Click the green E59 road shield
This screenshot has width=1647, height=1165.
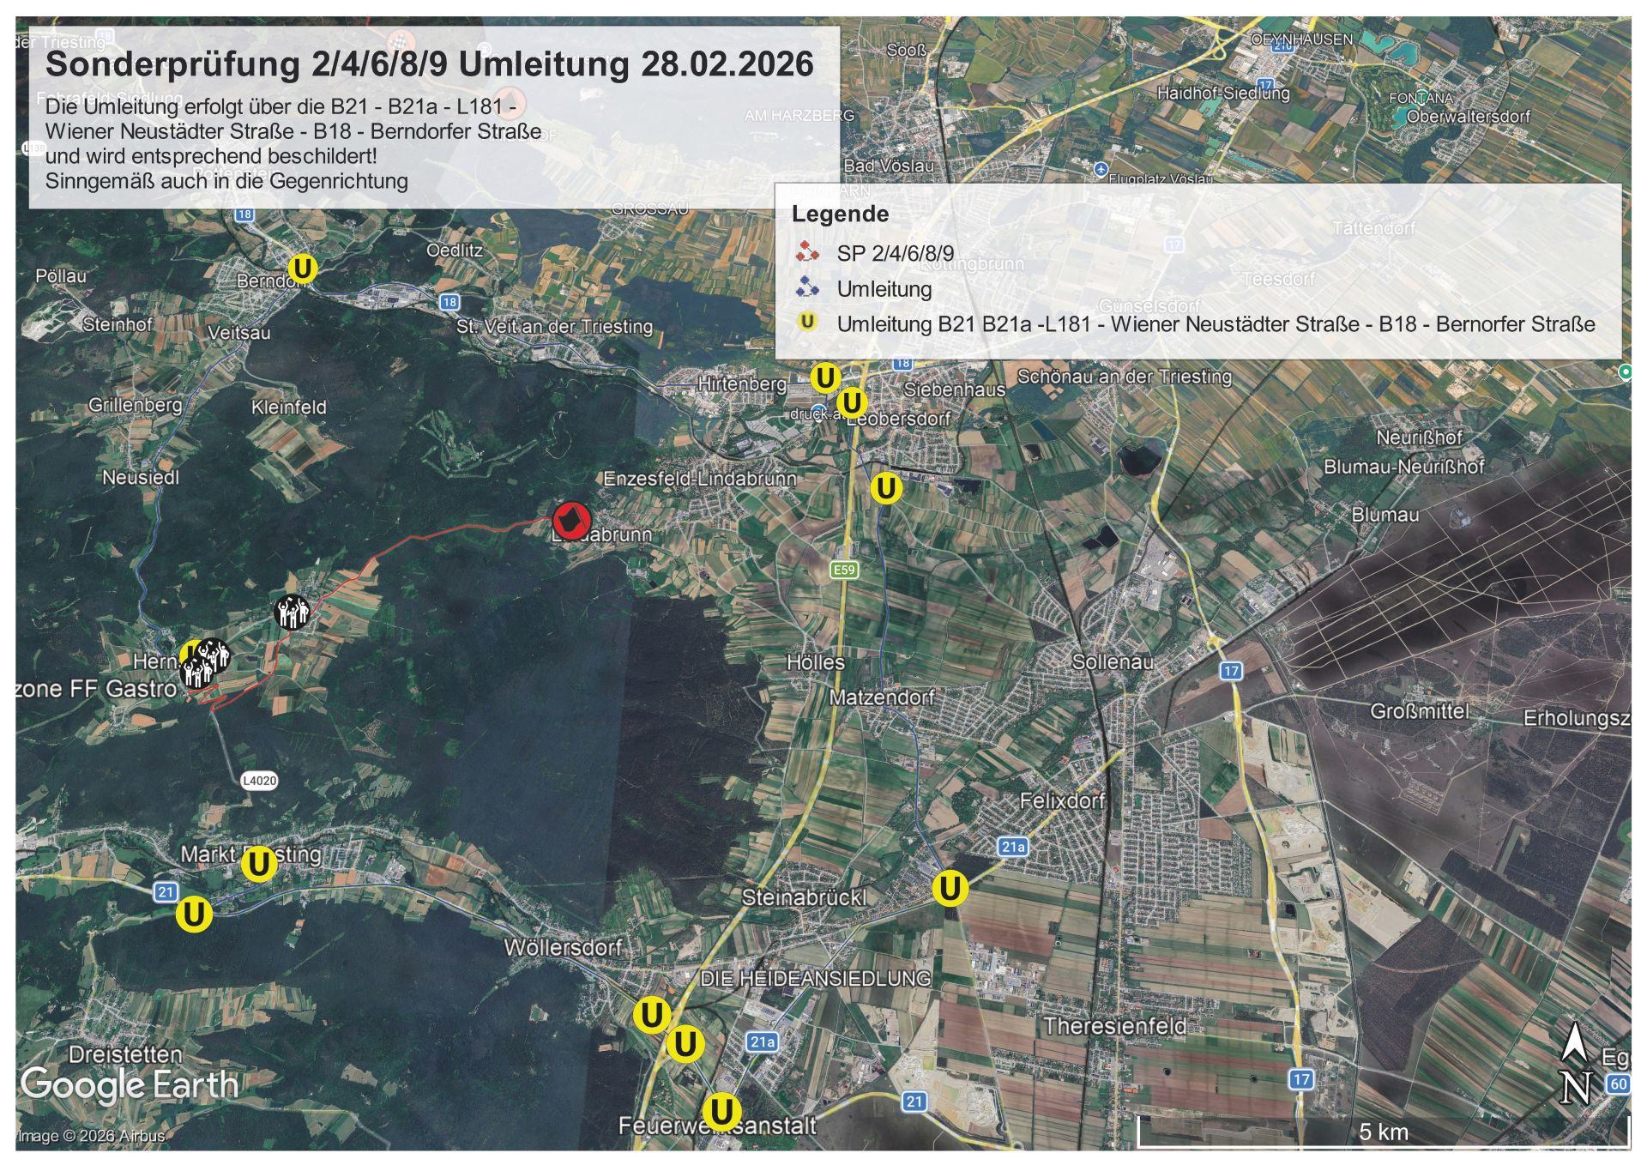(x=844, y=569)
